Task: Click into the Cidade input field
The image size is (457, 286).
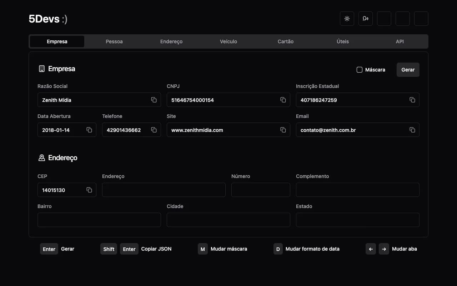Action: point(228,220)
